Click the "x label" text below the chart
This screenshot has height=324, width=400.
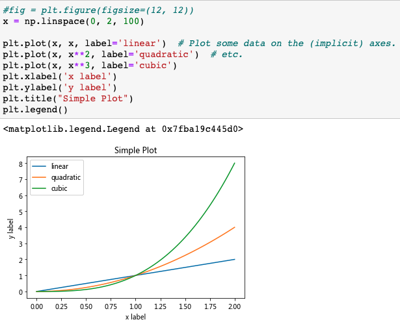point(135,317)
